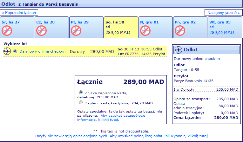Viewport: 243px width, 142px height.
Task: Open full Ryanair fees list link
Action: [x=121, y=136]
